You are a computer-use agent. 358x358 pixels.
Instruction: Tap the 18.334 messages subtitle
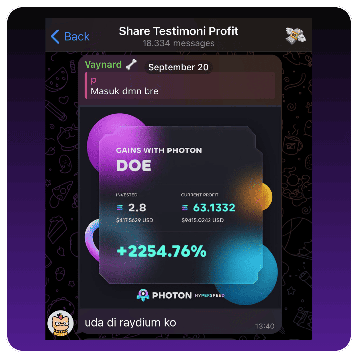[179, 43]
